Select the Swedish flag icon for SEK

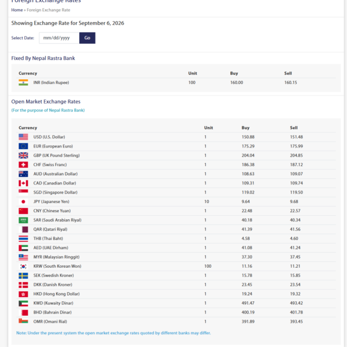[x=23, y=275]
